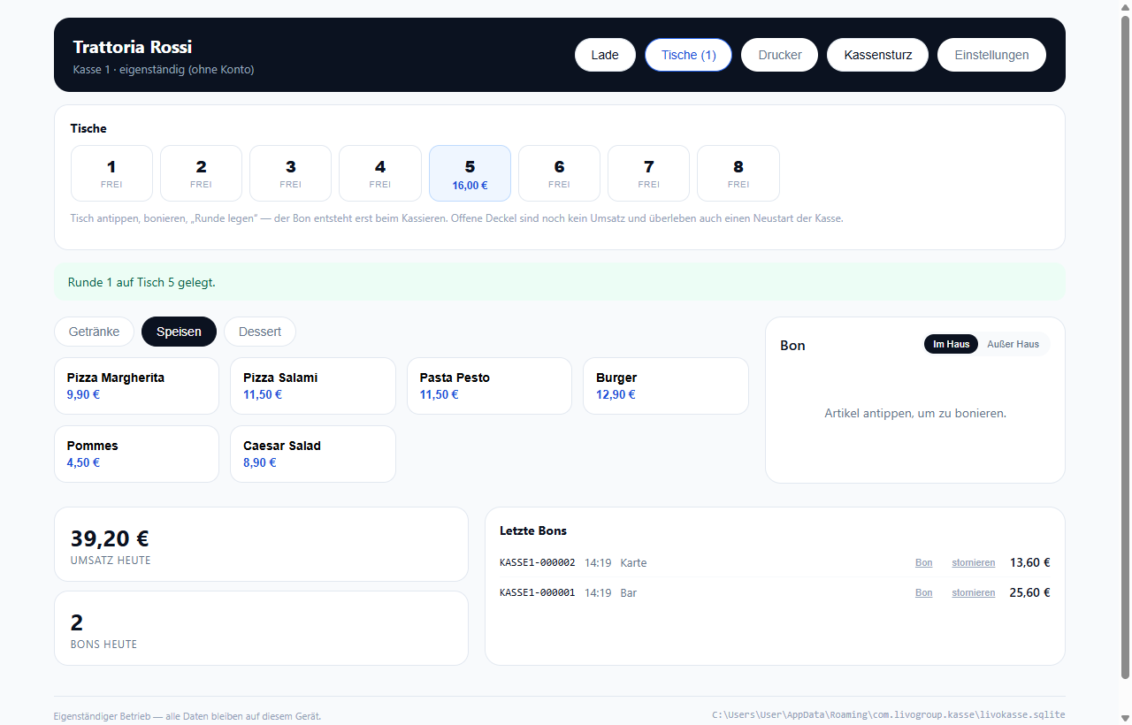This screenshot has width=1132, height=725.
Task: Open Kassensturz cash count
Action: pos(877,55)
